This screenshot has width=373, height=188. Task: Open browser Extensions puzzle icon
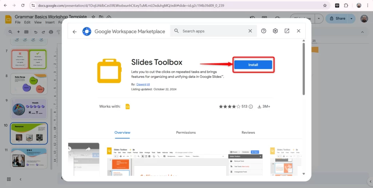pyautogui.click(x=346, y=5)
